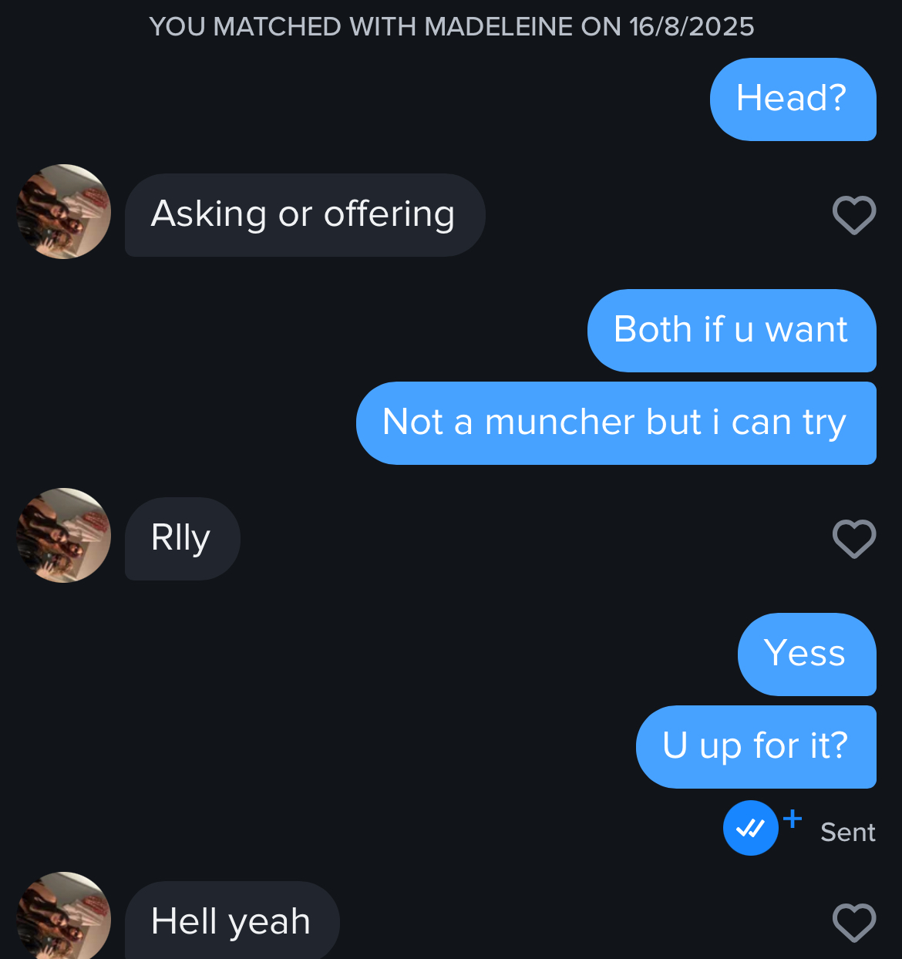Image resolution: width=902 pixels, height=959 pixels.
Task: Tap the "Hell yeah" received message
Action: click(x=231, y=920)
